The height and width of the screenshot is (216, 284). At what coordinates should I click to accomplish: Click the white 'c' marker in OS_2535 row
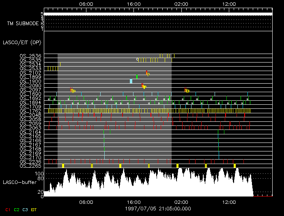click(137, 60)
